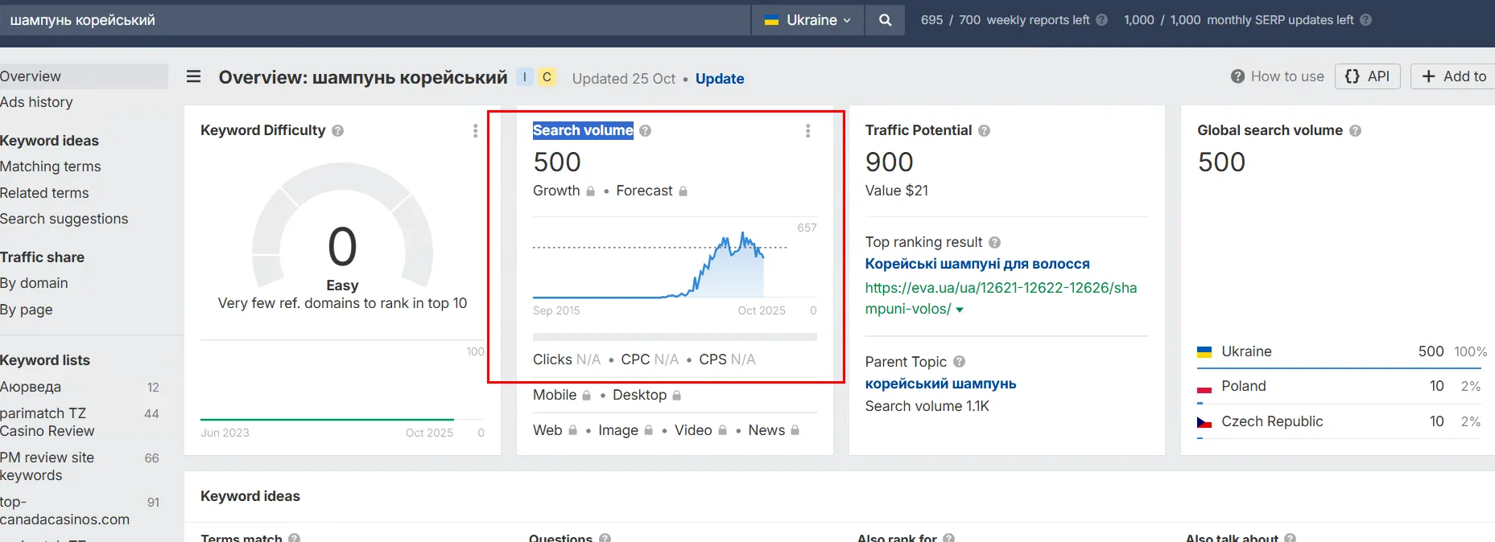Viewport: 1495px width, 542px height.
Task: Expand the top ranking URL dropdown arrow
Action: (960, 310)
